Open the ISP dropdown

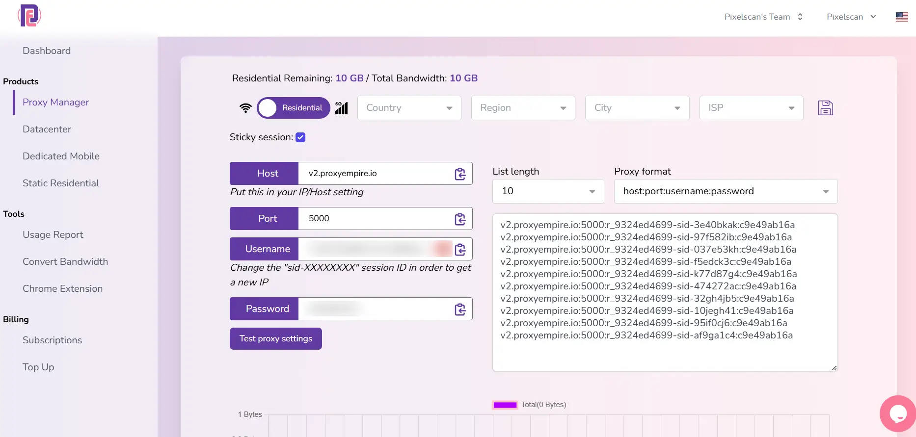point(751,108)
